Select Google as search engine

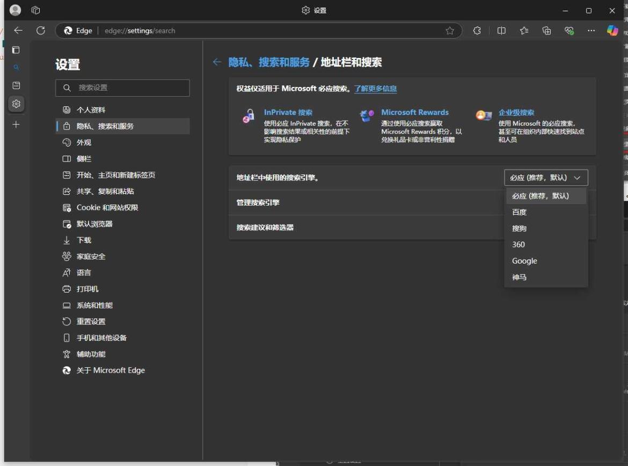click(x=546, y=261)
